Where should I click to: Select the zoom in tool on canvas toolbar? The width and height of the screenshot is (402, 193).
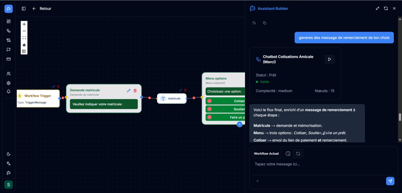pos(24,24)
